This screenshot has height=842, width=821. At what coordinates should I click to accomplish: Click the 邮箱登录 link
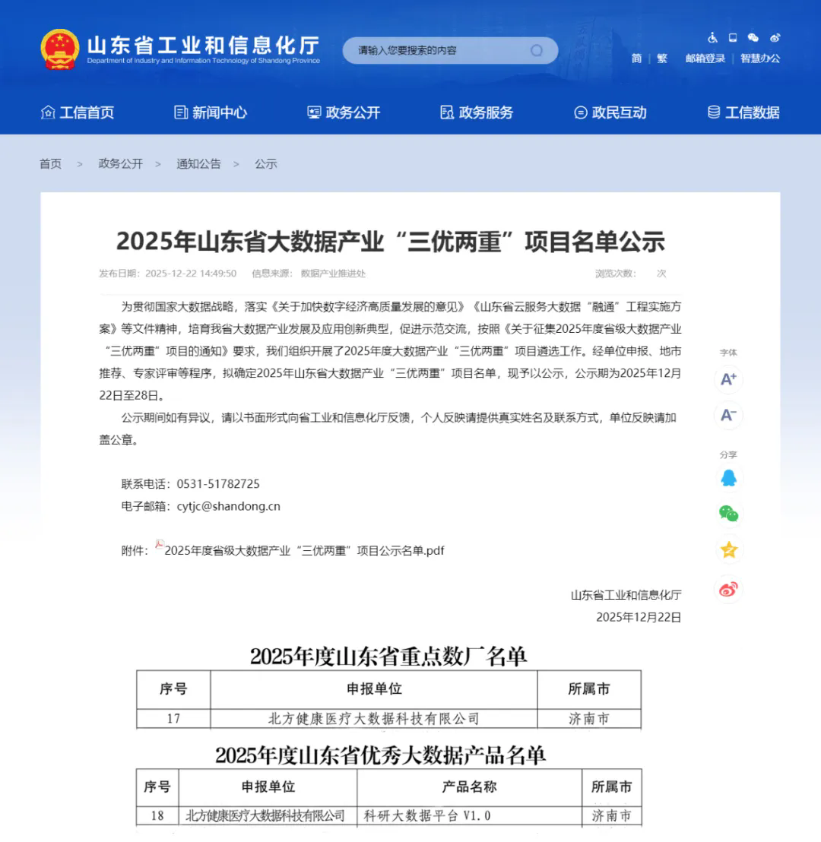pyautogui.click(x=705, y=59)
